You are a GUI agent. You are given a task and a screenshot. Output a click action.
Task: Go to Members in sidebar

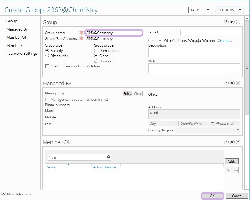point(14,45)
